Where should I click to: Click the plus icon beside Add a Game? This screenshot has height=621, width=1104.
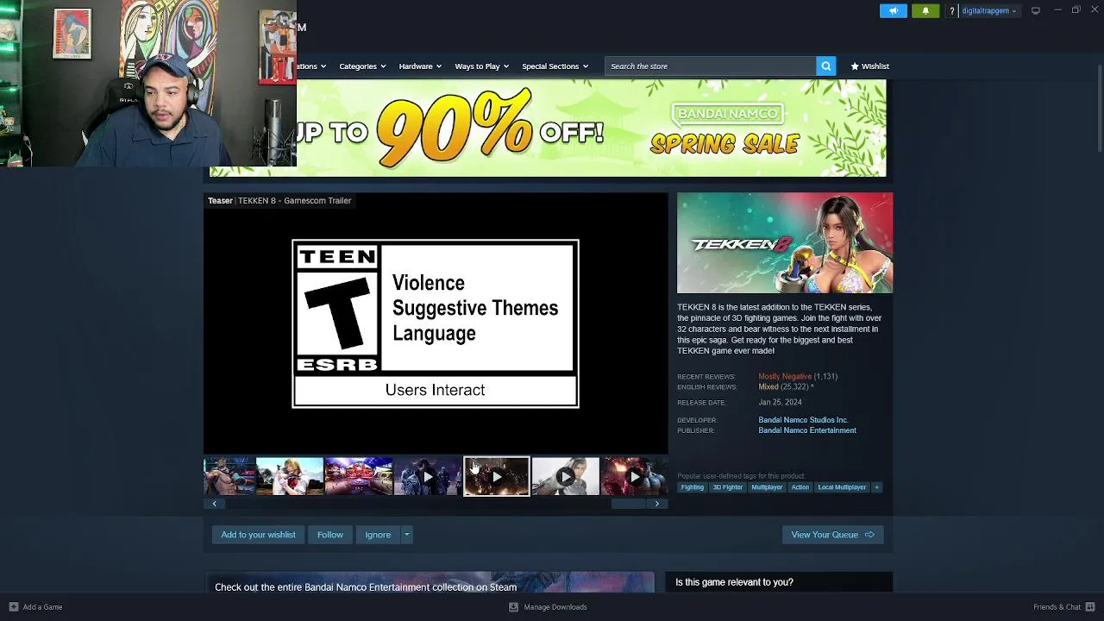tap(13, 607)
